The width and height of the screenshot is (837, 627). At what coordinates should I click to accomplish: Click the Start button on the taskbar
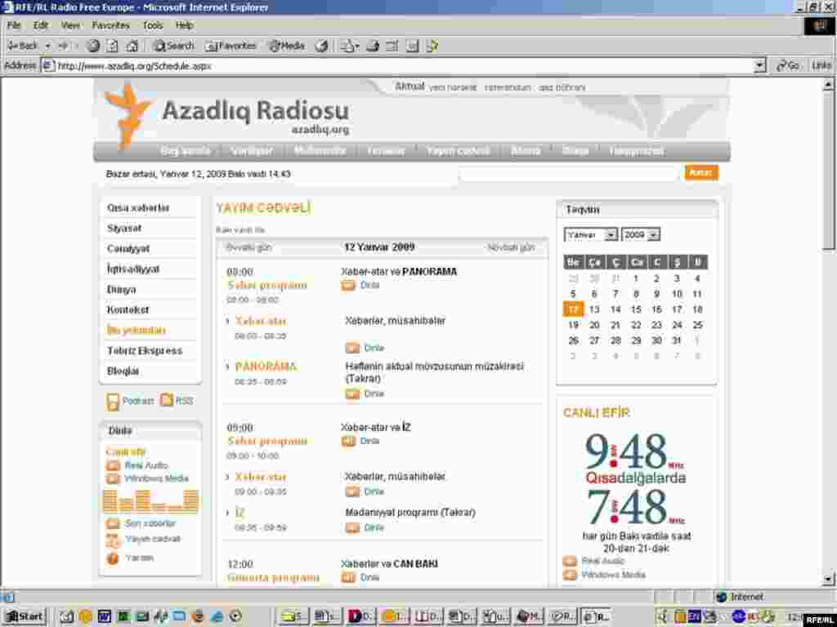(25, 616)
